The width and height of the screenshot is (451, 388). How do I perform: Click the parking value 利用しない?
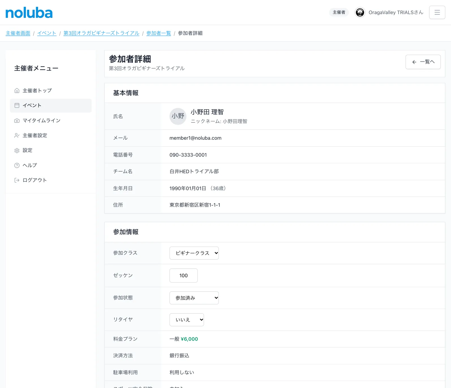[182, 372]
